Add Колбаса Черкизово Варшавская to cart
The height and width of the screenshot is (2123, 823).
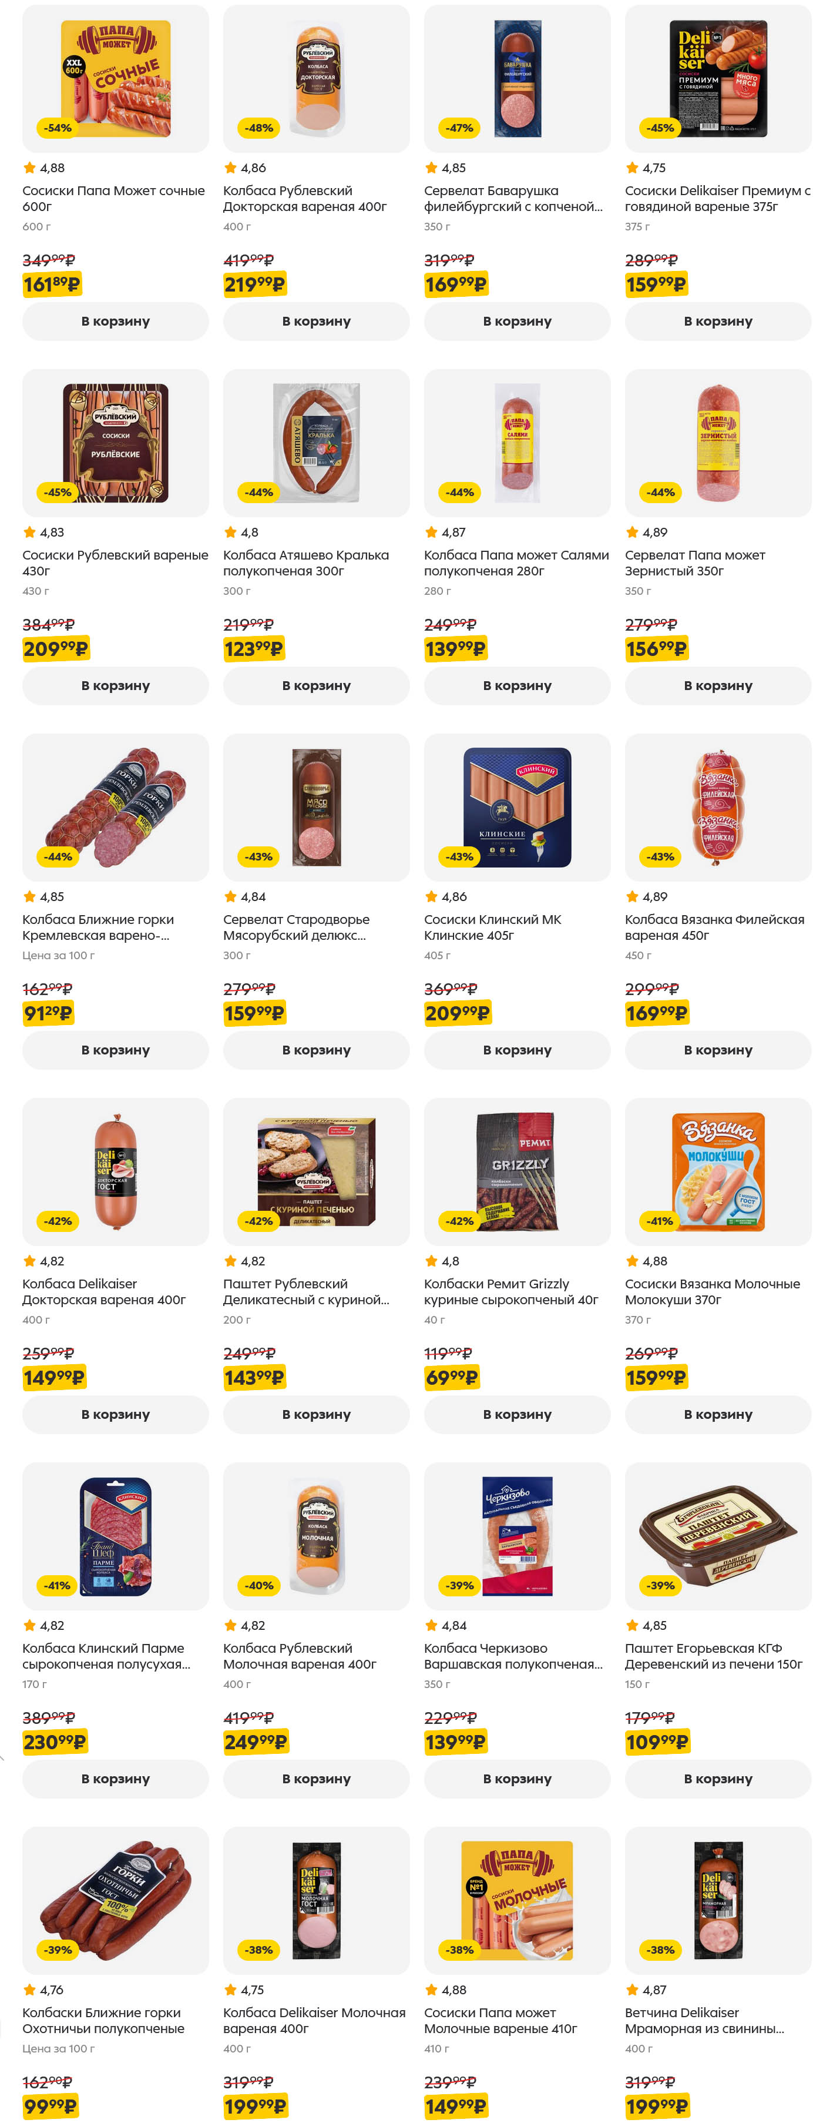coord(516,1779)
